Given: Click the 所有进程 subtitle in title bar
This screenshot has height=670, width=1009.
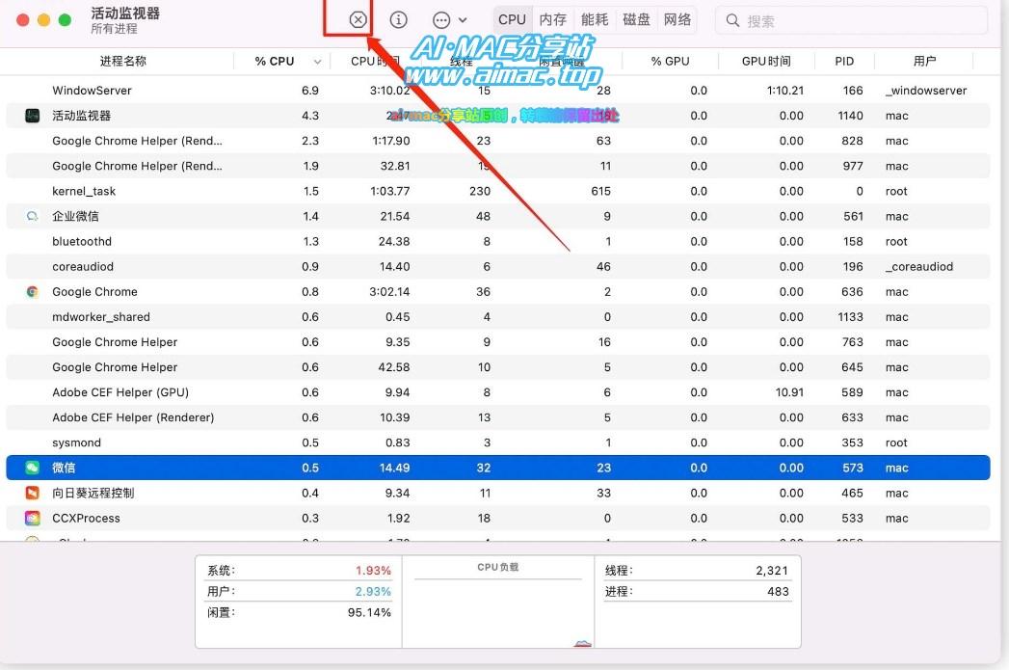Looking at the screenshot, I should pyautogui.click(x=114, y=29).
